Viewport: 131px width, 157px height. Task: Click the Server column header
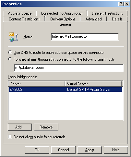(37, 84)
